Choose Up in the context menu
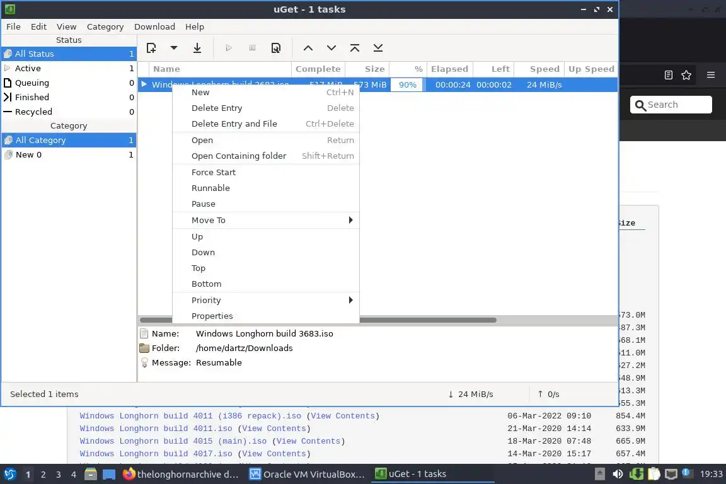 coord(266,237)
